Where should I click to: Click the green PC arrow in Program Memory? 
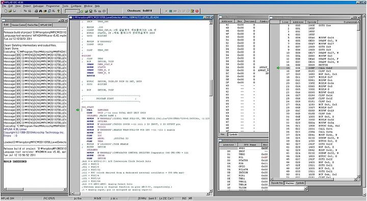pyautogui.click(x=278, y=68)
